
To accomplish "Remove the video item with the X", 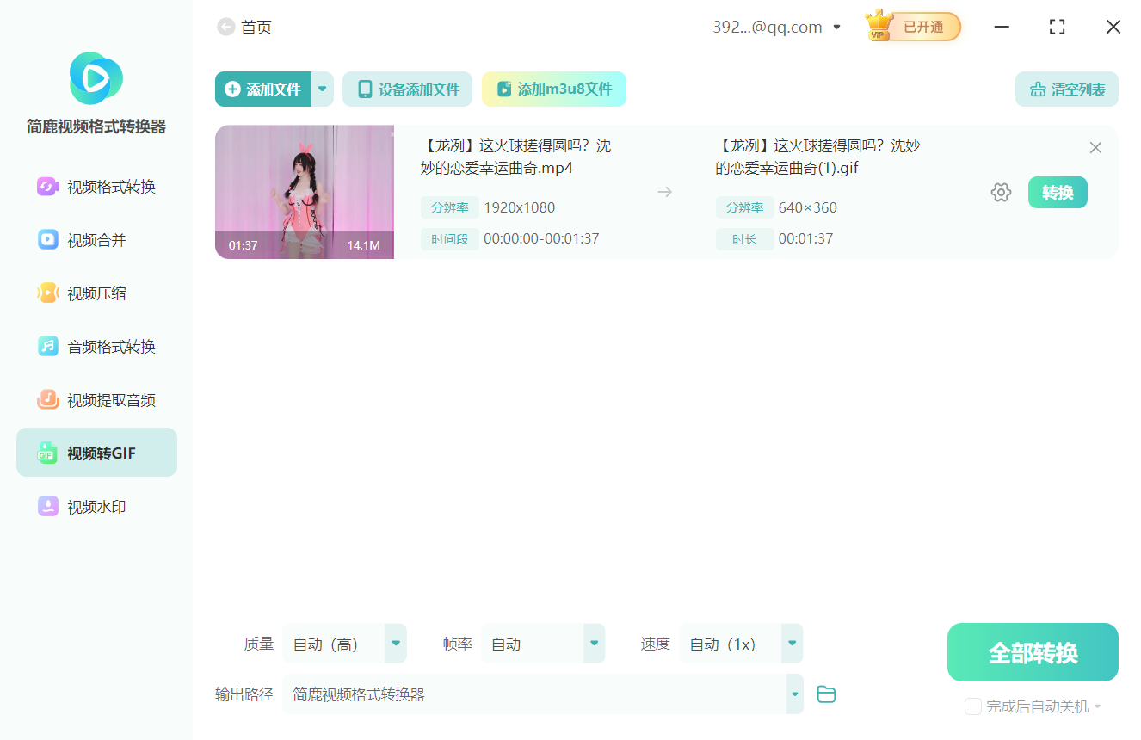I will pyautogui.click(x=1095, y=148).
